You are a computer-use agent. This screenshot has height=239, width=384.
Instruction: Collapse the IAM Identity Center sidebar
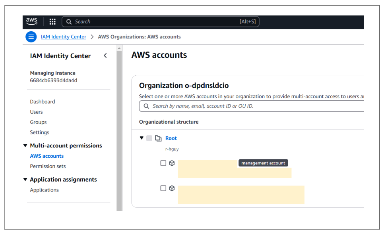pyautogui.click(x=105, y=56)
